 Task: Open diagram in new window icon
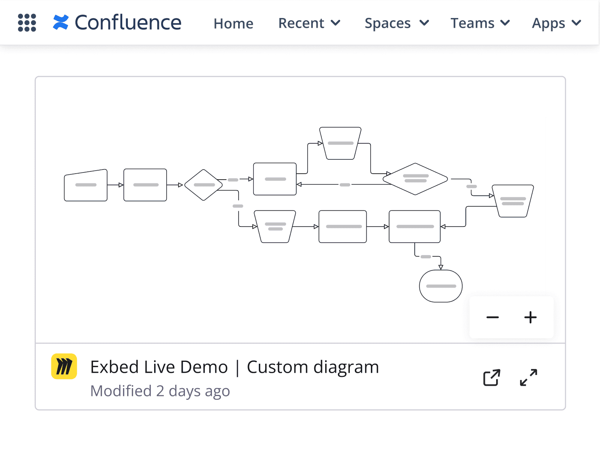coord(491,377)
